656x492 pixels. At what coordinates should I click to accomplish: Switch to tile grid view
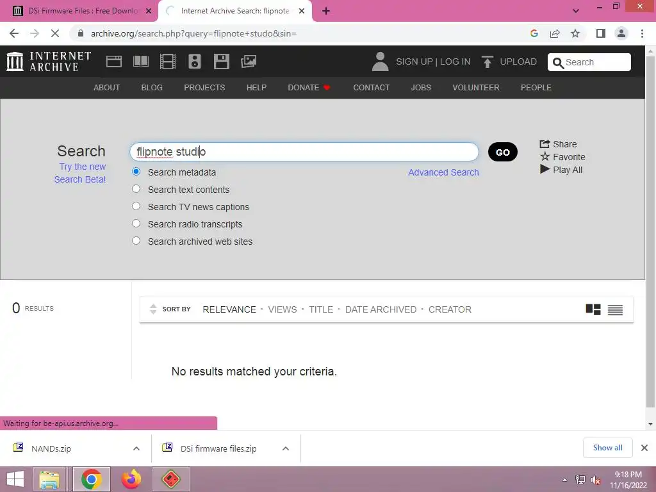click(593, 309)
